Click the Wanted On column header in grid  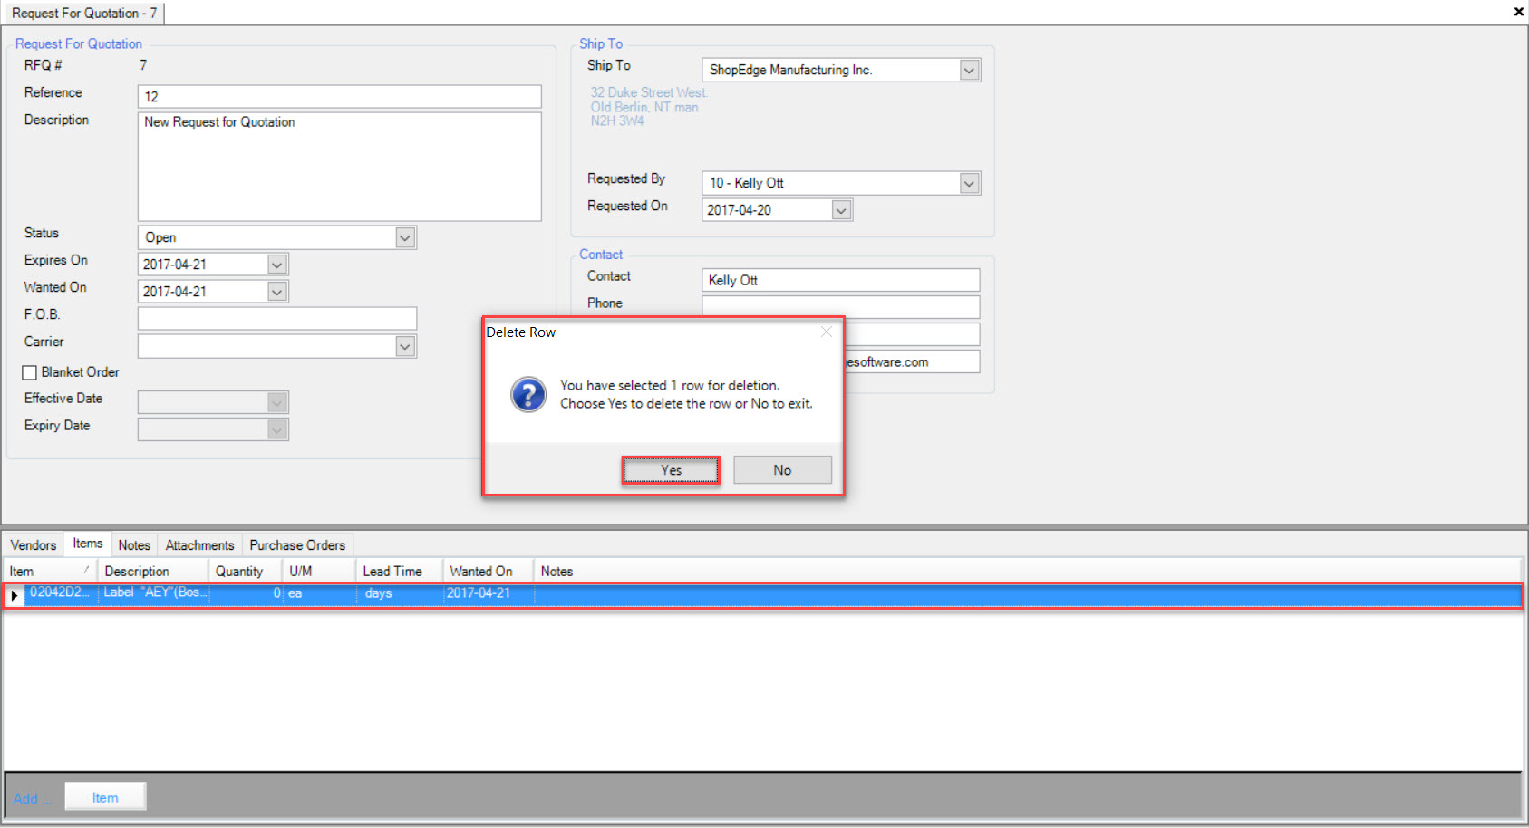click(x=488, y=572)
